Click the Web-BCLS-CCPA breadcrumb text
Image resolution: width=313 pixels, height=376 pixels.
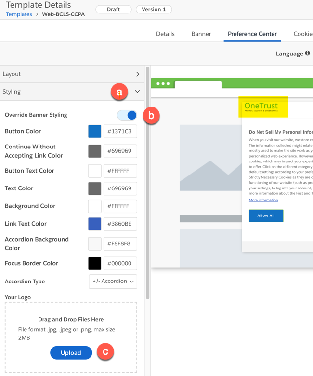tap(64, 14)
